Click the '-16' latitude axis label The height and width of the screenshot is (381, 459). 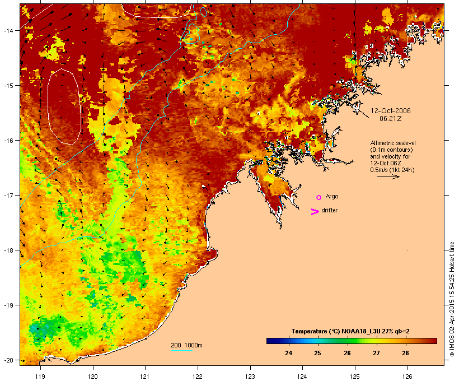(x=8, y=141)
